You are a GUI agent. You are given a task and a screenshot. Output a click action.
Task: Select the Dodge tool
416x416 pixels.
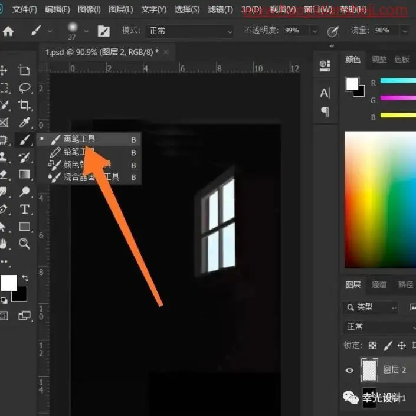coord(24,192)
